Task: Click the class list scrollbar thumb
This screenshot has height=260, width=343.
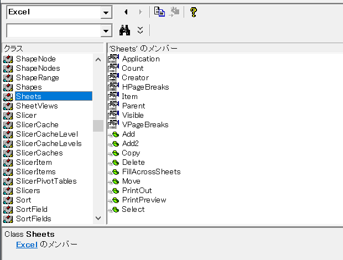Action: click(98, 126)
